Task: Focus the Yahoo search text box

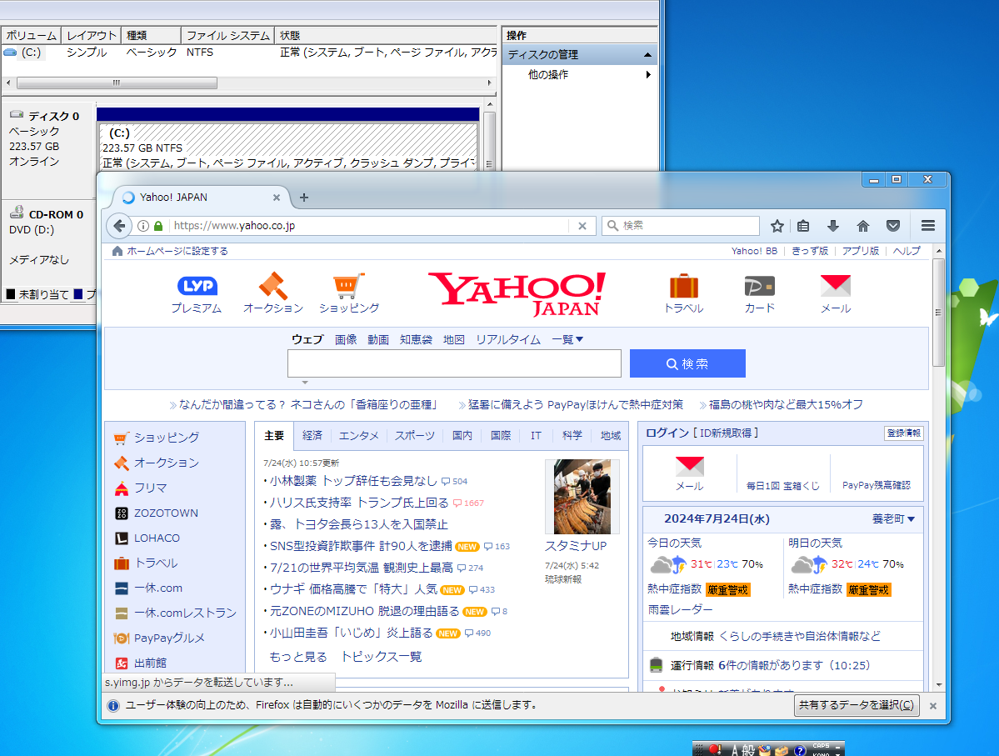Action: pos(454,363)
